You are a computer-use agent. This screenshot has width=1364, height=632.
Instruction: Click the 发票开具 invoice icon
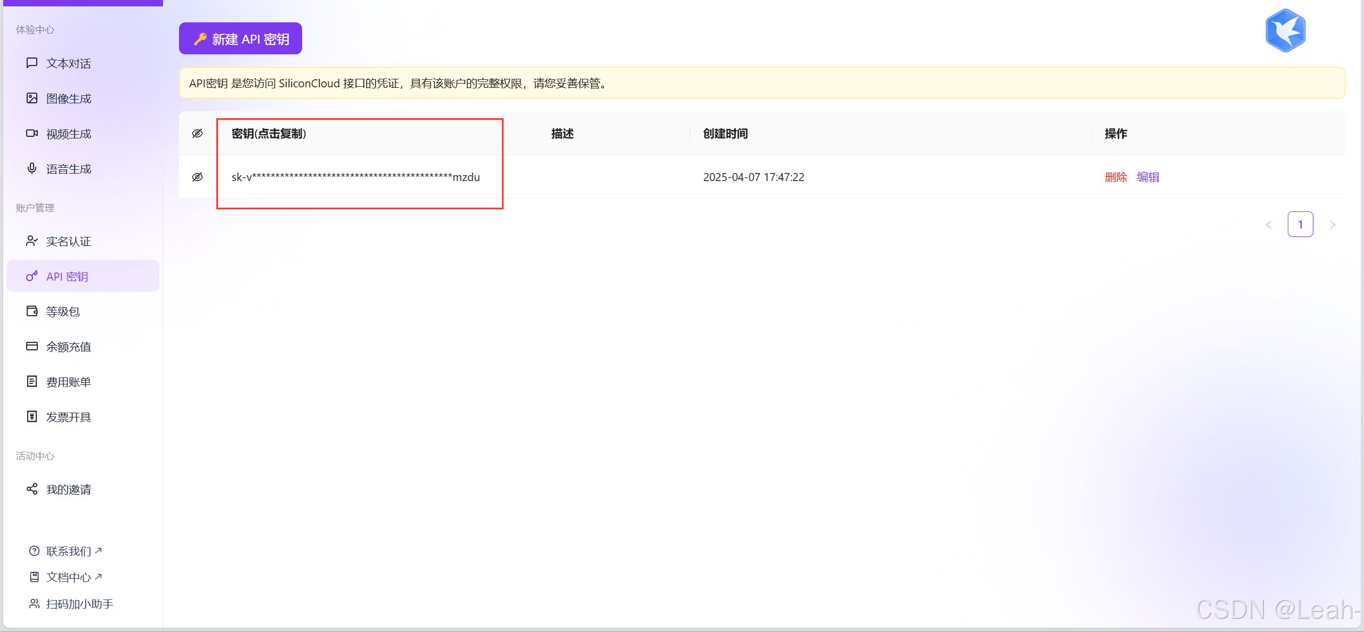pos(32,416)
